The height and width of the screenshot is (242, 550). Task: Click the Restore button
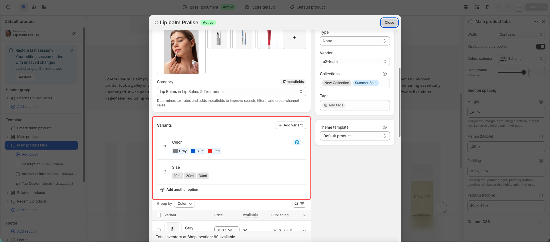pyautogui.click(x=25, y=77)
